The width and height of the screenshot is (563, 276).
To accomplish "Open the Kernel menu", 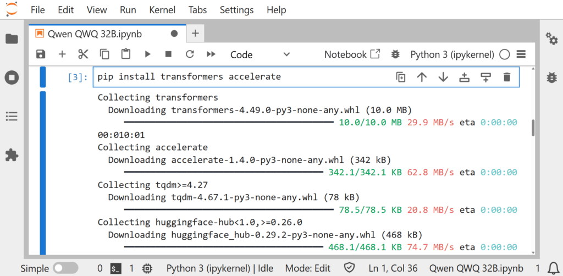I will pos(162,10).
